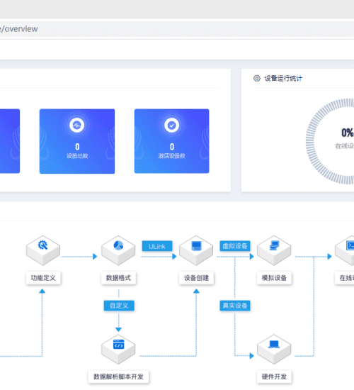The image size is (354, 390).
Task: Open the 数据解析脚本开发 code cube icon
Action: tap(118, 349)
